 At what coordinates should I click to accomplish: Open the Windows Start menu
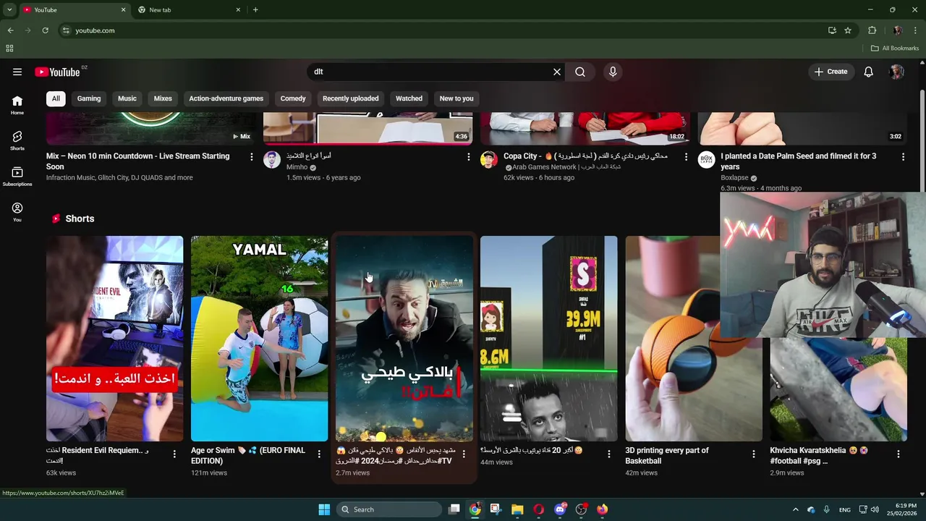324,509
